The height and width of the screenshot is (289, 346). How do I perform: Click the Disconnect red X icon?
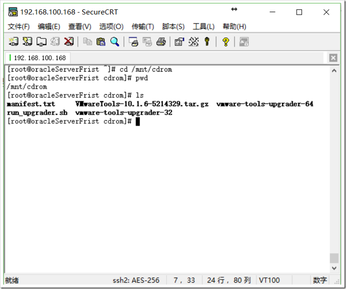[69, 41]
